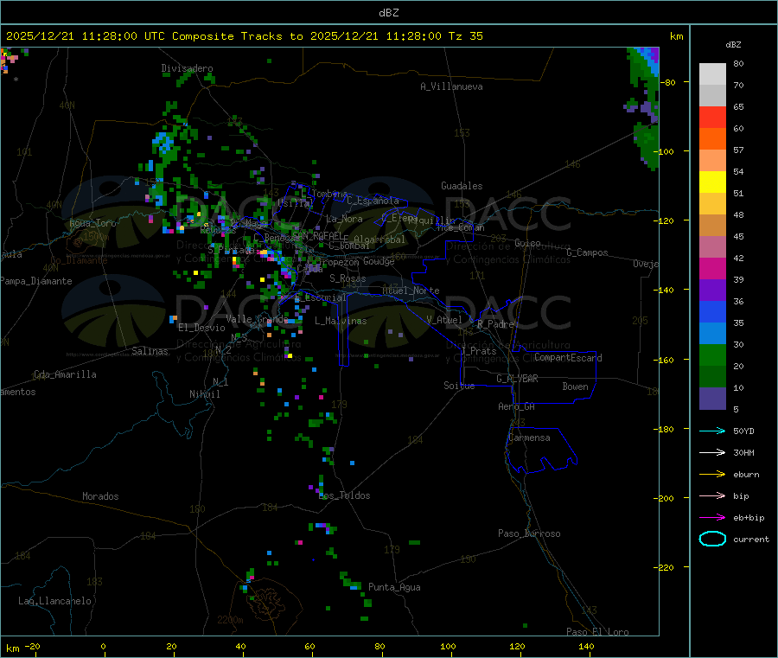
Task: Click the timestamp header text line
Action: [x=245, y=36]
